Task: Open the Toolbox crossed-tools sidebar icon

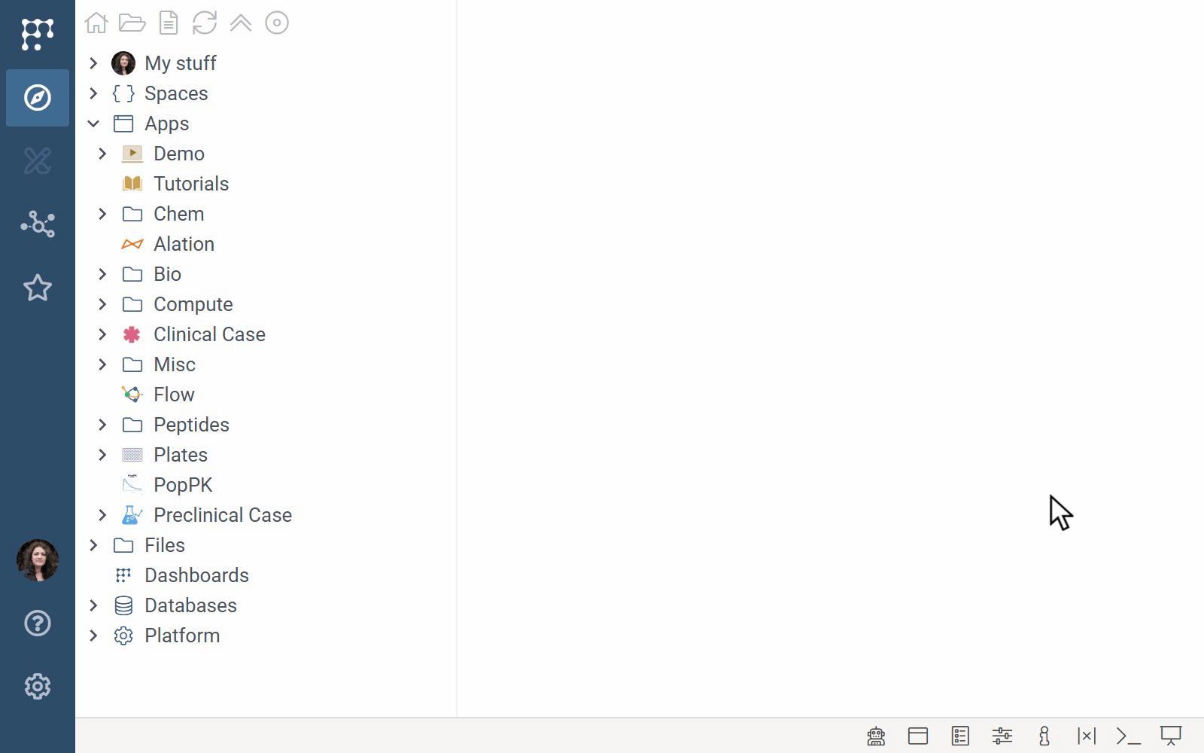Action: point(37,160)
